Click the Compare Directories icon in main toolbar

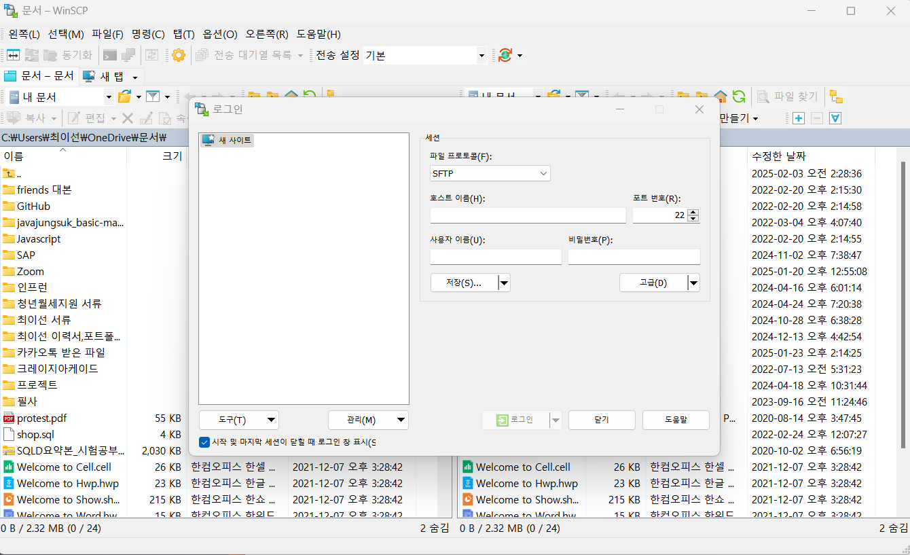(x=14, y=55)
